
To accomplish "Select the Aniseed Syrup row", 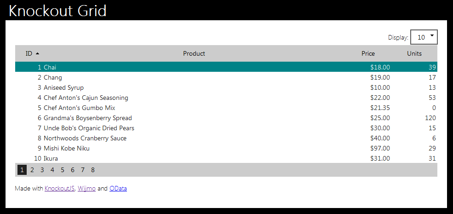I will pos(226,87).
